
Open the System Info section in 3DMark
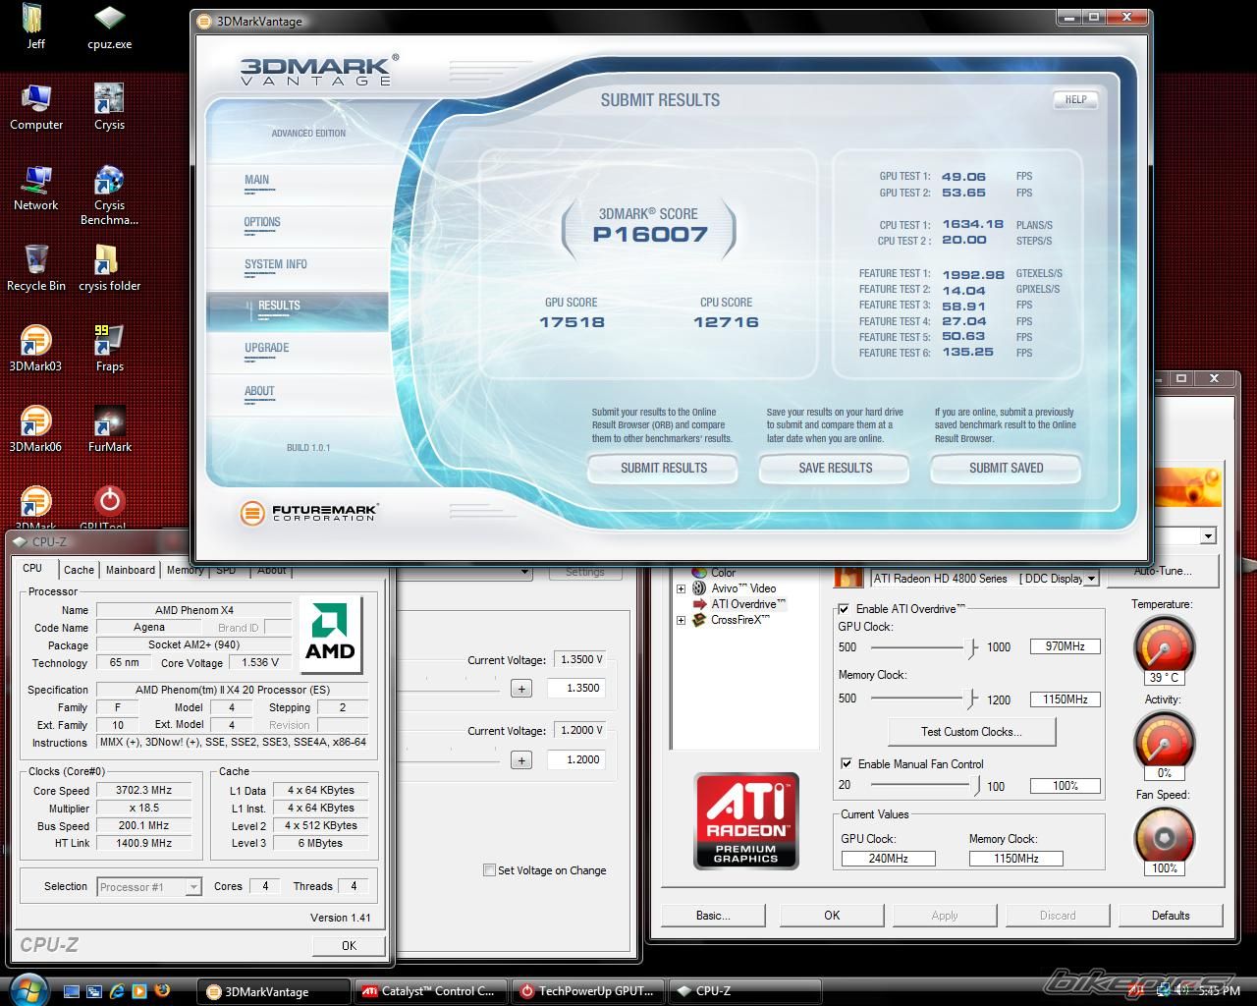tap(276, 264)
